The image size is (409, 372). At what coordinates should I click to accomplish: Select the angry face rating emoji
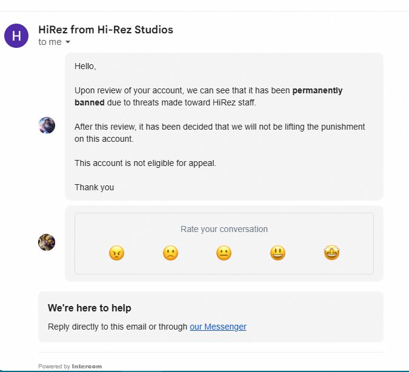116,253
